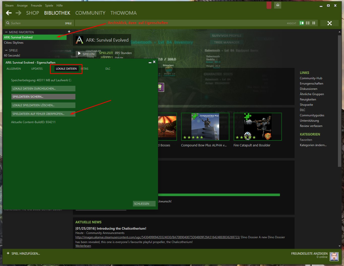Open the Steam menu
This screenshot has height=266, width=344.
pyautogui.click(x=9, y=6)
